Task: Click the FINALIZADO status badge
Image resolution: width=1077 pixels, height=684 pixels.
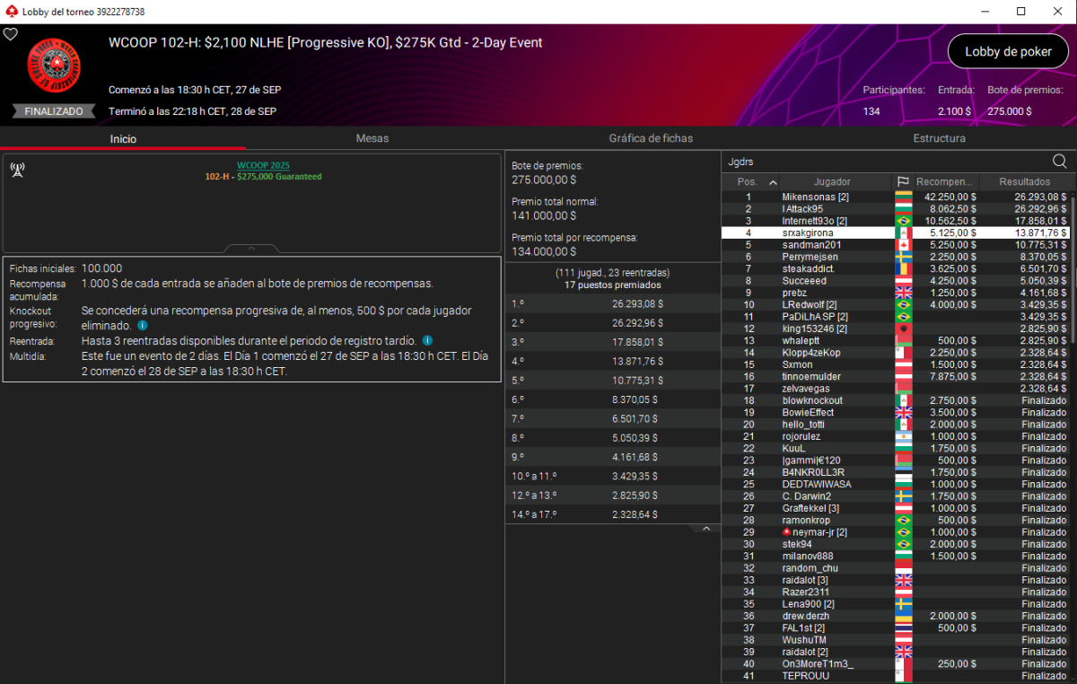Action: (54, 111)
